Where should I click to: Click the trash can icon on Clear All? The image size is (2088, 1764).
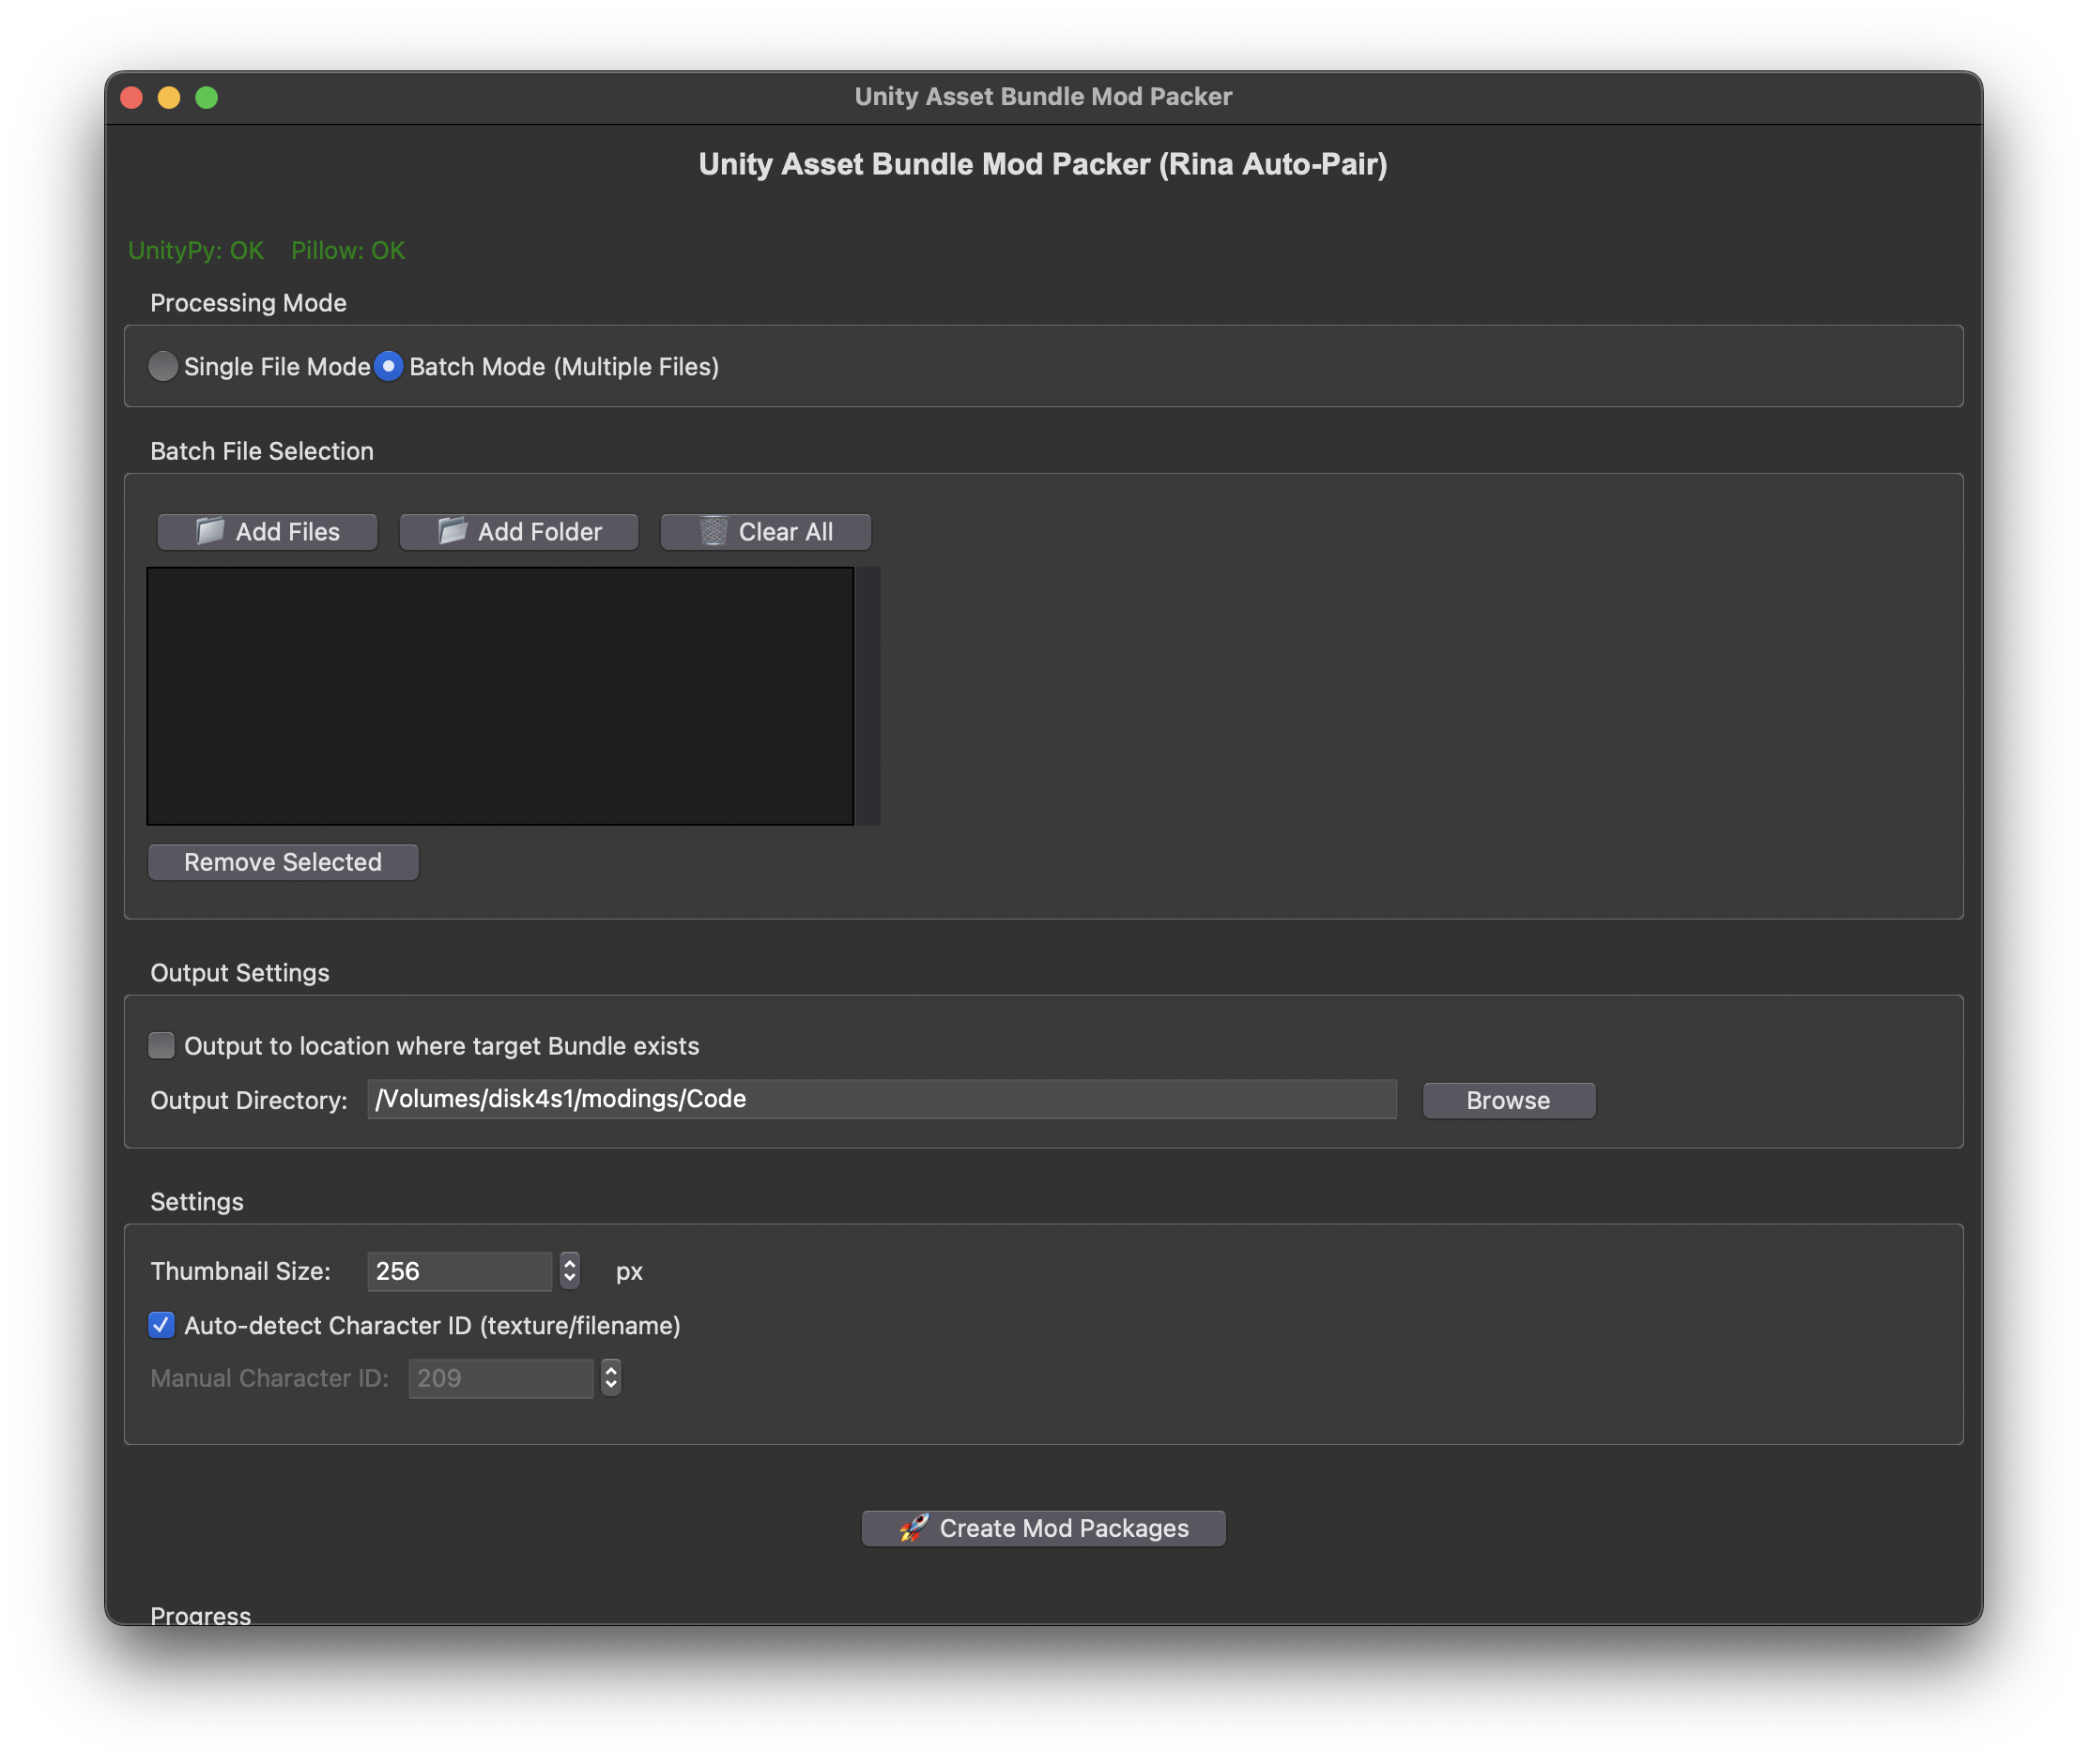pos(714,531)
